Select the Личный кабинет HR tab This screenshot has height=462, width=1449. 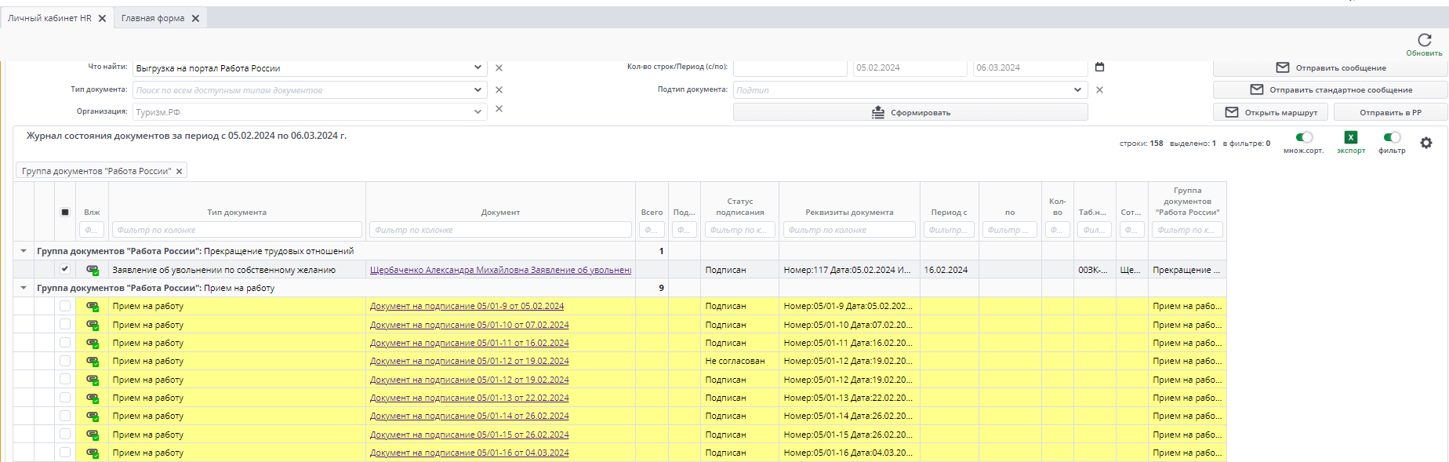[49, 18]
